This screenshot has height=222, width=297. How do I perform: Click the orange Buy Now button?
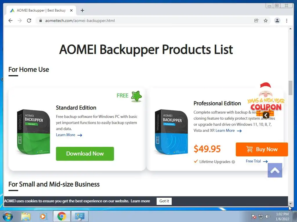(x=262, y=149)
